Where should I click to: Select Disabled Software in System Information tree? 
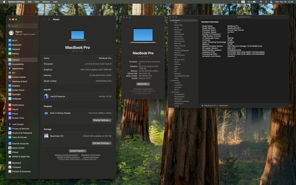pyautogui.click(x=182, y=101)
